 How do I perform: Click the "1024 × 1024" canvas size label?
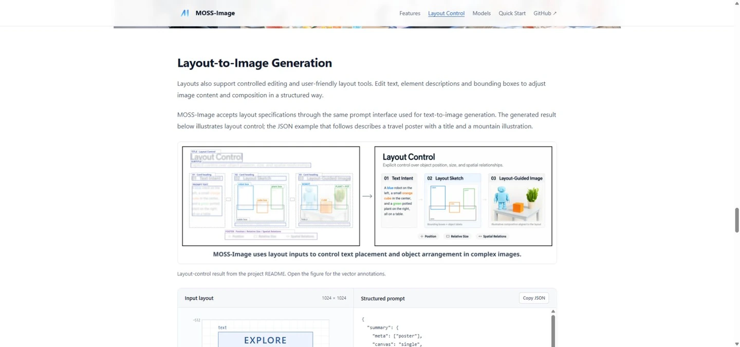click(x=334, y=298)
